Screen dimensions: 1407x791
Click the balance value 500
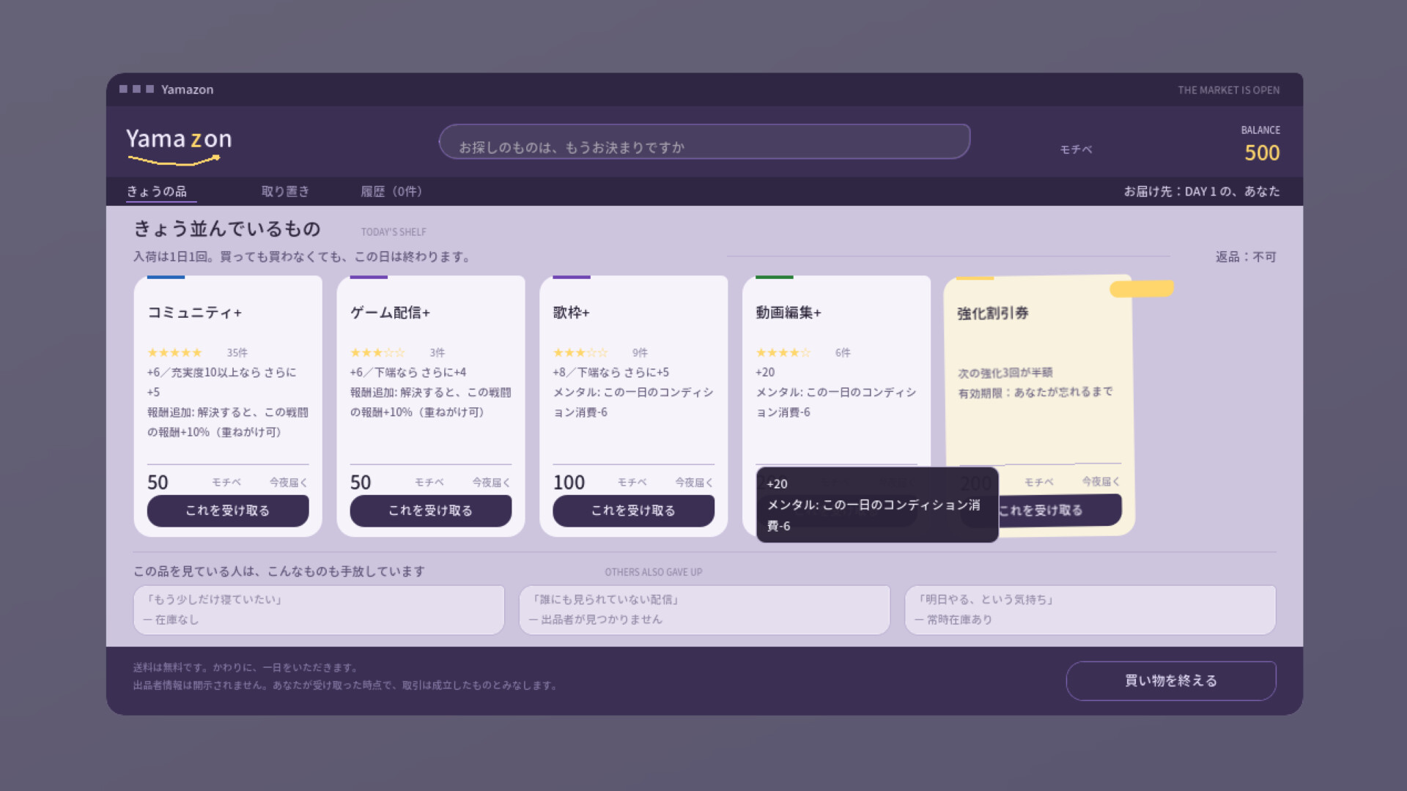point(1262,152)
